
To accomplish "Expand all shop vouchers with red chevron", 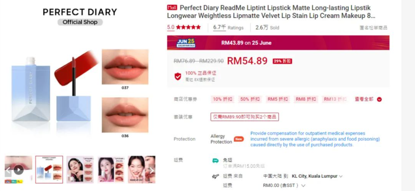I will (379, 99).
